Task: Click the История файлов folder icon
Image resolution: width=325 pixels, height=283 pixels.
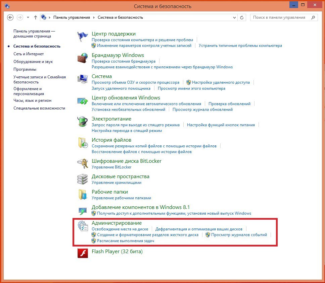Action: [83, 143]
